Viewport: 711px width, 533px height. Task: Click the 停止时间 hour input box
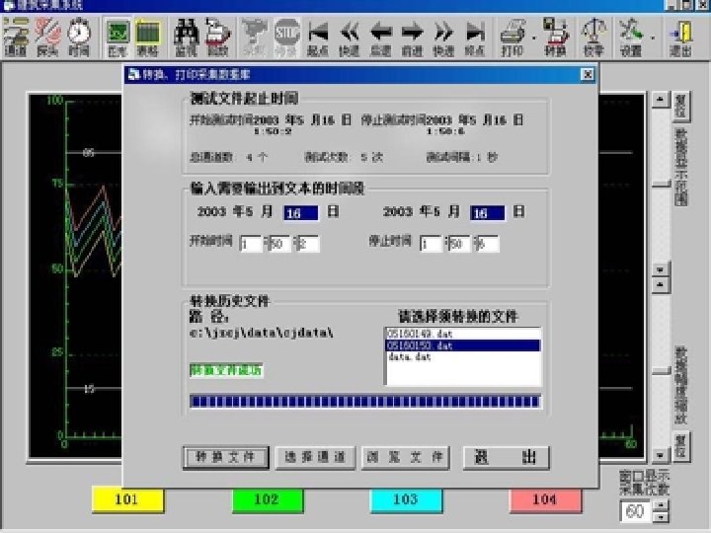(431, 244)
